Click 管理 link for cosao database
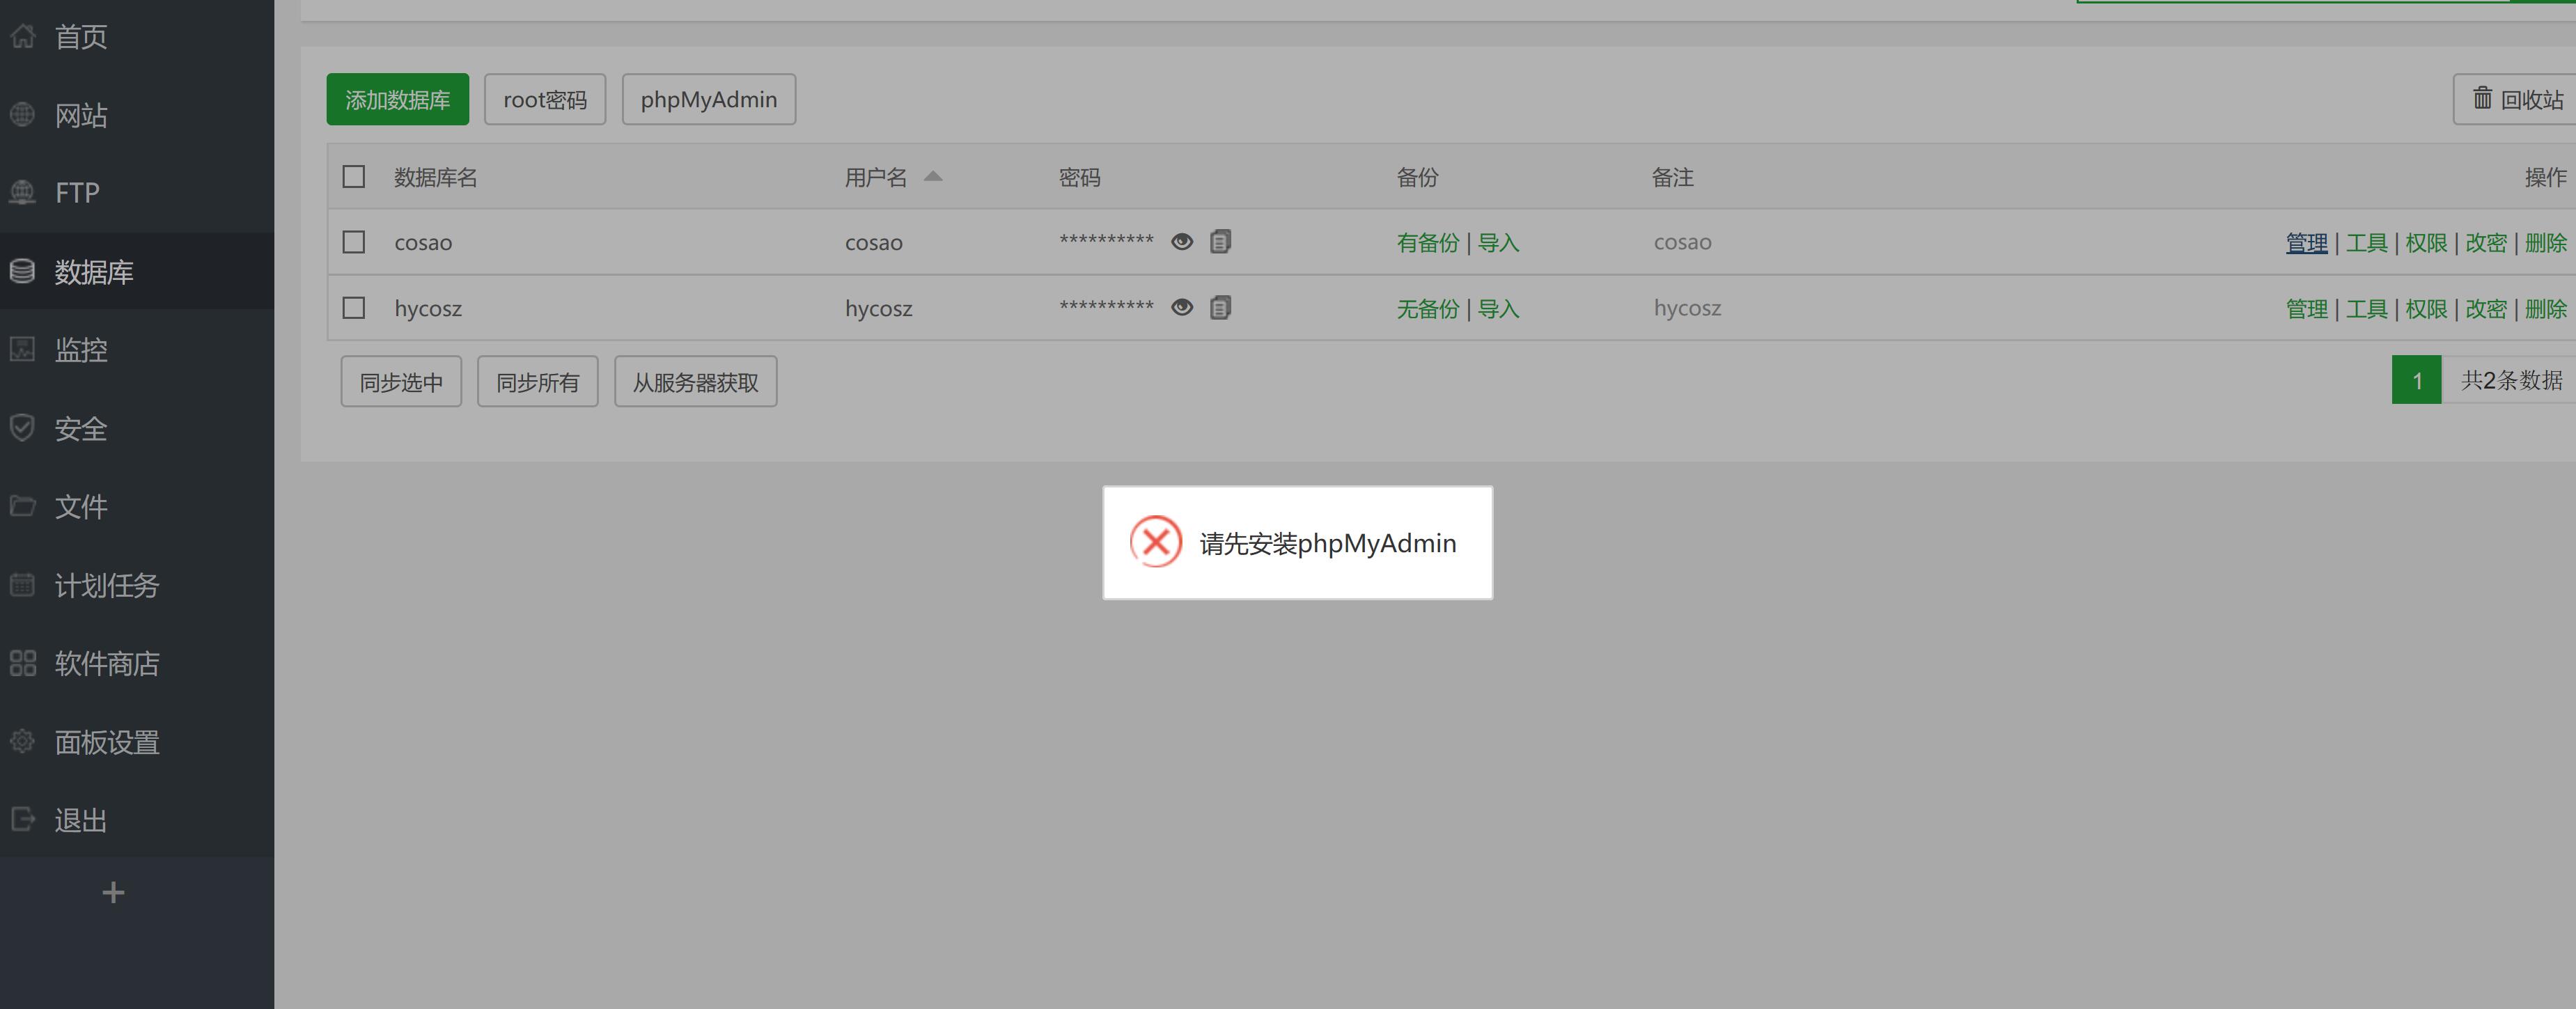This screenshot has height=1009, width=2576. tap(2306, 243)
